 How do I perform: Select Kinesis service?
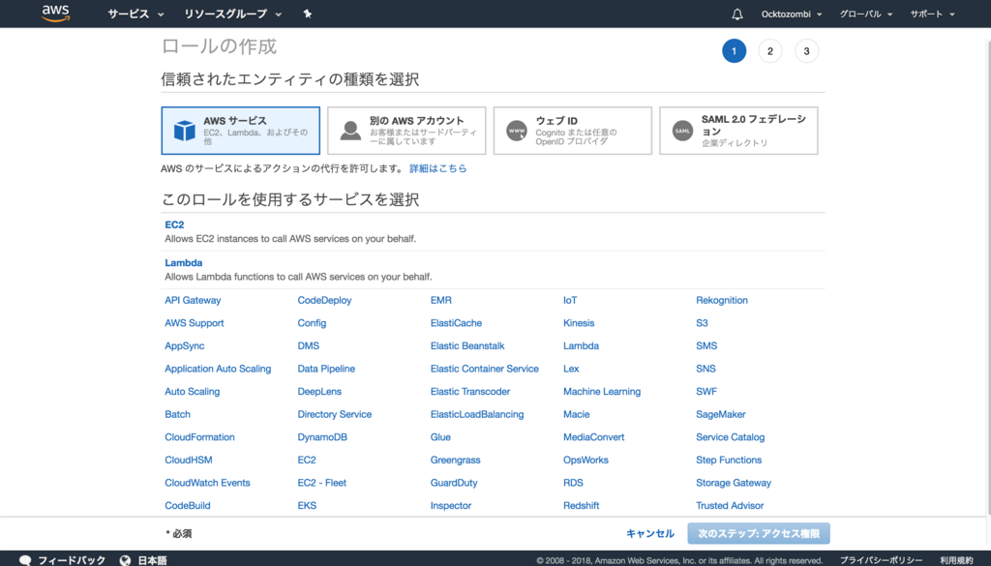pos(579,323)
